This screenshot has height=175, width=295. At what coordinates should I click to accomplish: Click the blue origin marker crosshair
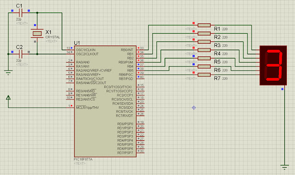pos(194,108)
